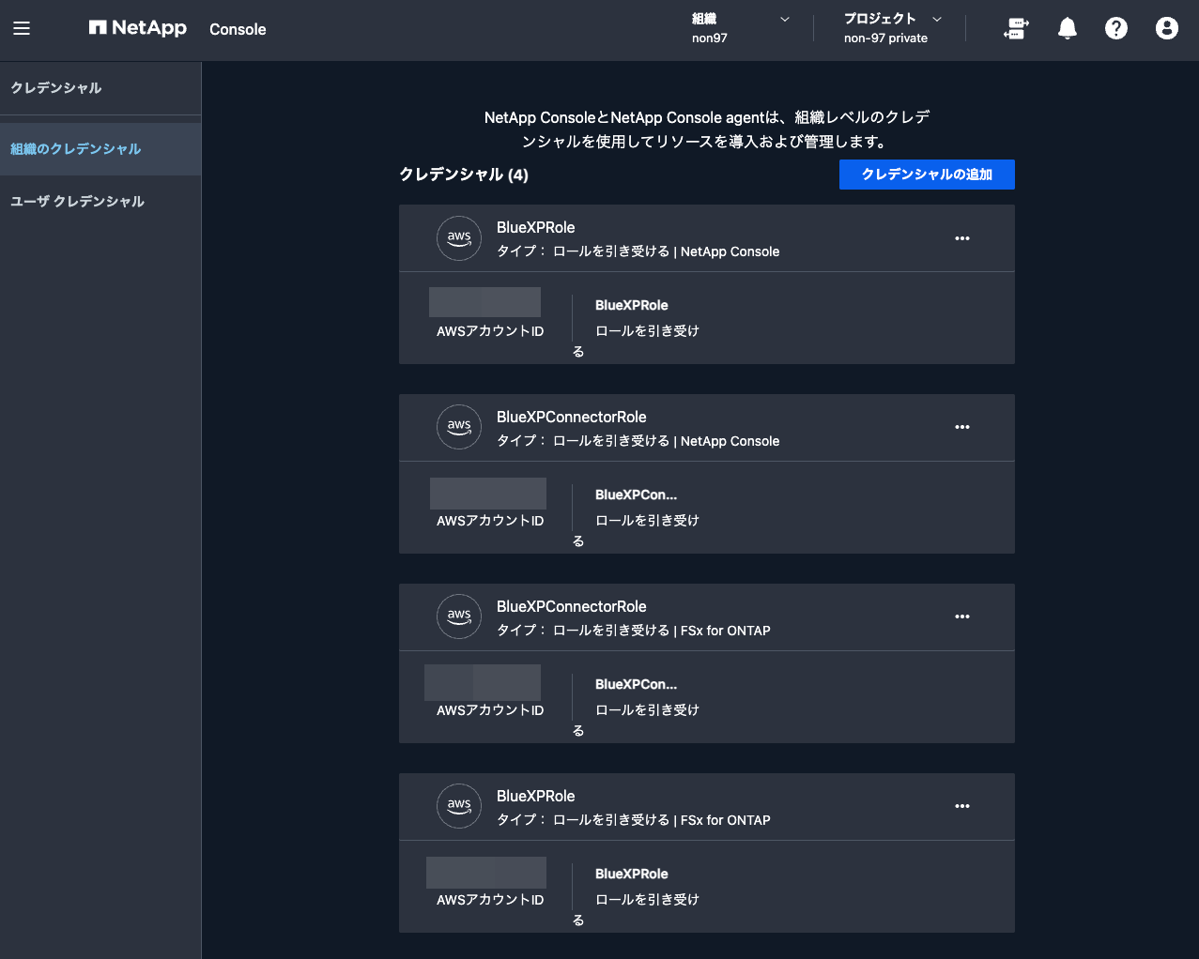
Task: Open the user account profile icon
Action: (1167, 29)
